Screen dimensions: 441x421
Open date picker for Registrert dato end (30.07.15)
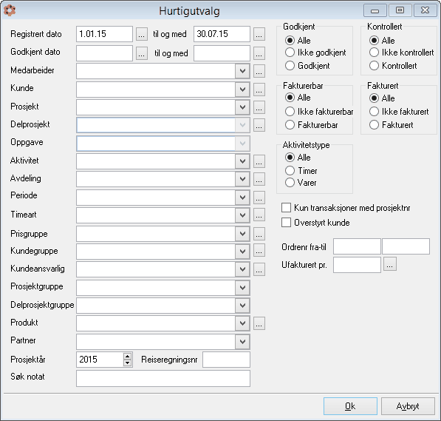(259, 34)
